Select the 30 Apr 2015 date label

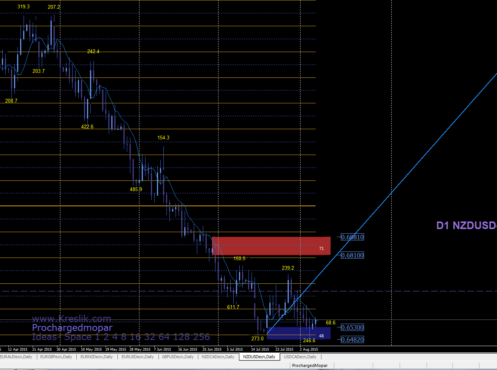pyautogui.click(x=66, y=349)
